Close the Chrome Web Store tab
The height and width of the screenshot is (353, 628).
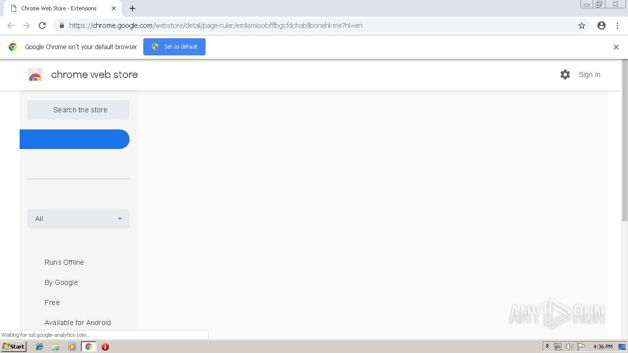tap(114, 8)
